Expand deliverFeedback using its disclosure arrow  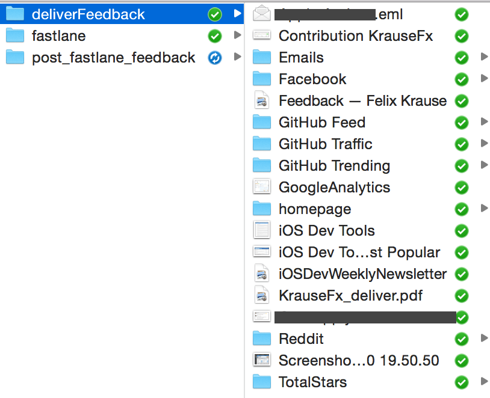click(x=238, y=13)
